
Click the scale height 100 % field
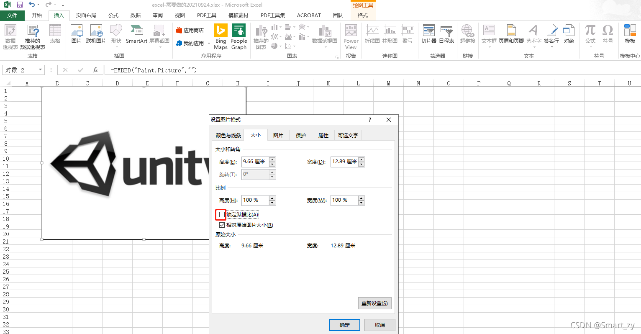click(255, 200)
